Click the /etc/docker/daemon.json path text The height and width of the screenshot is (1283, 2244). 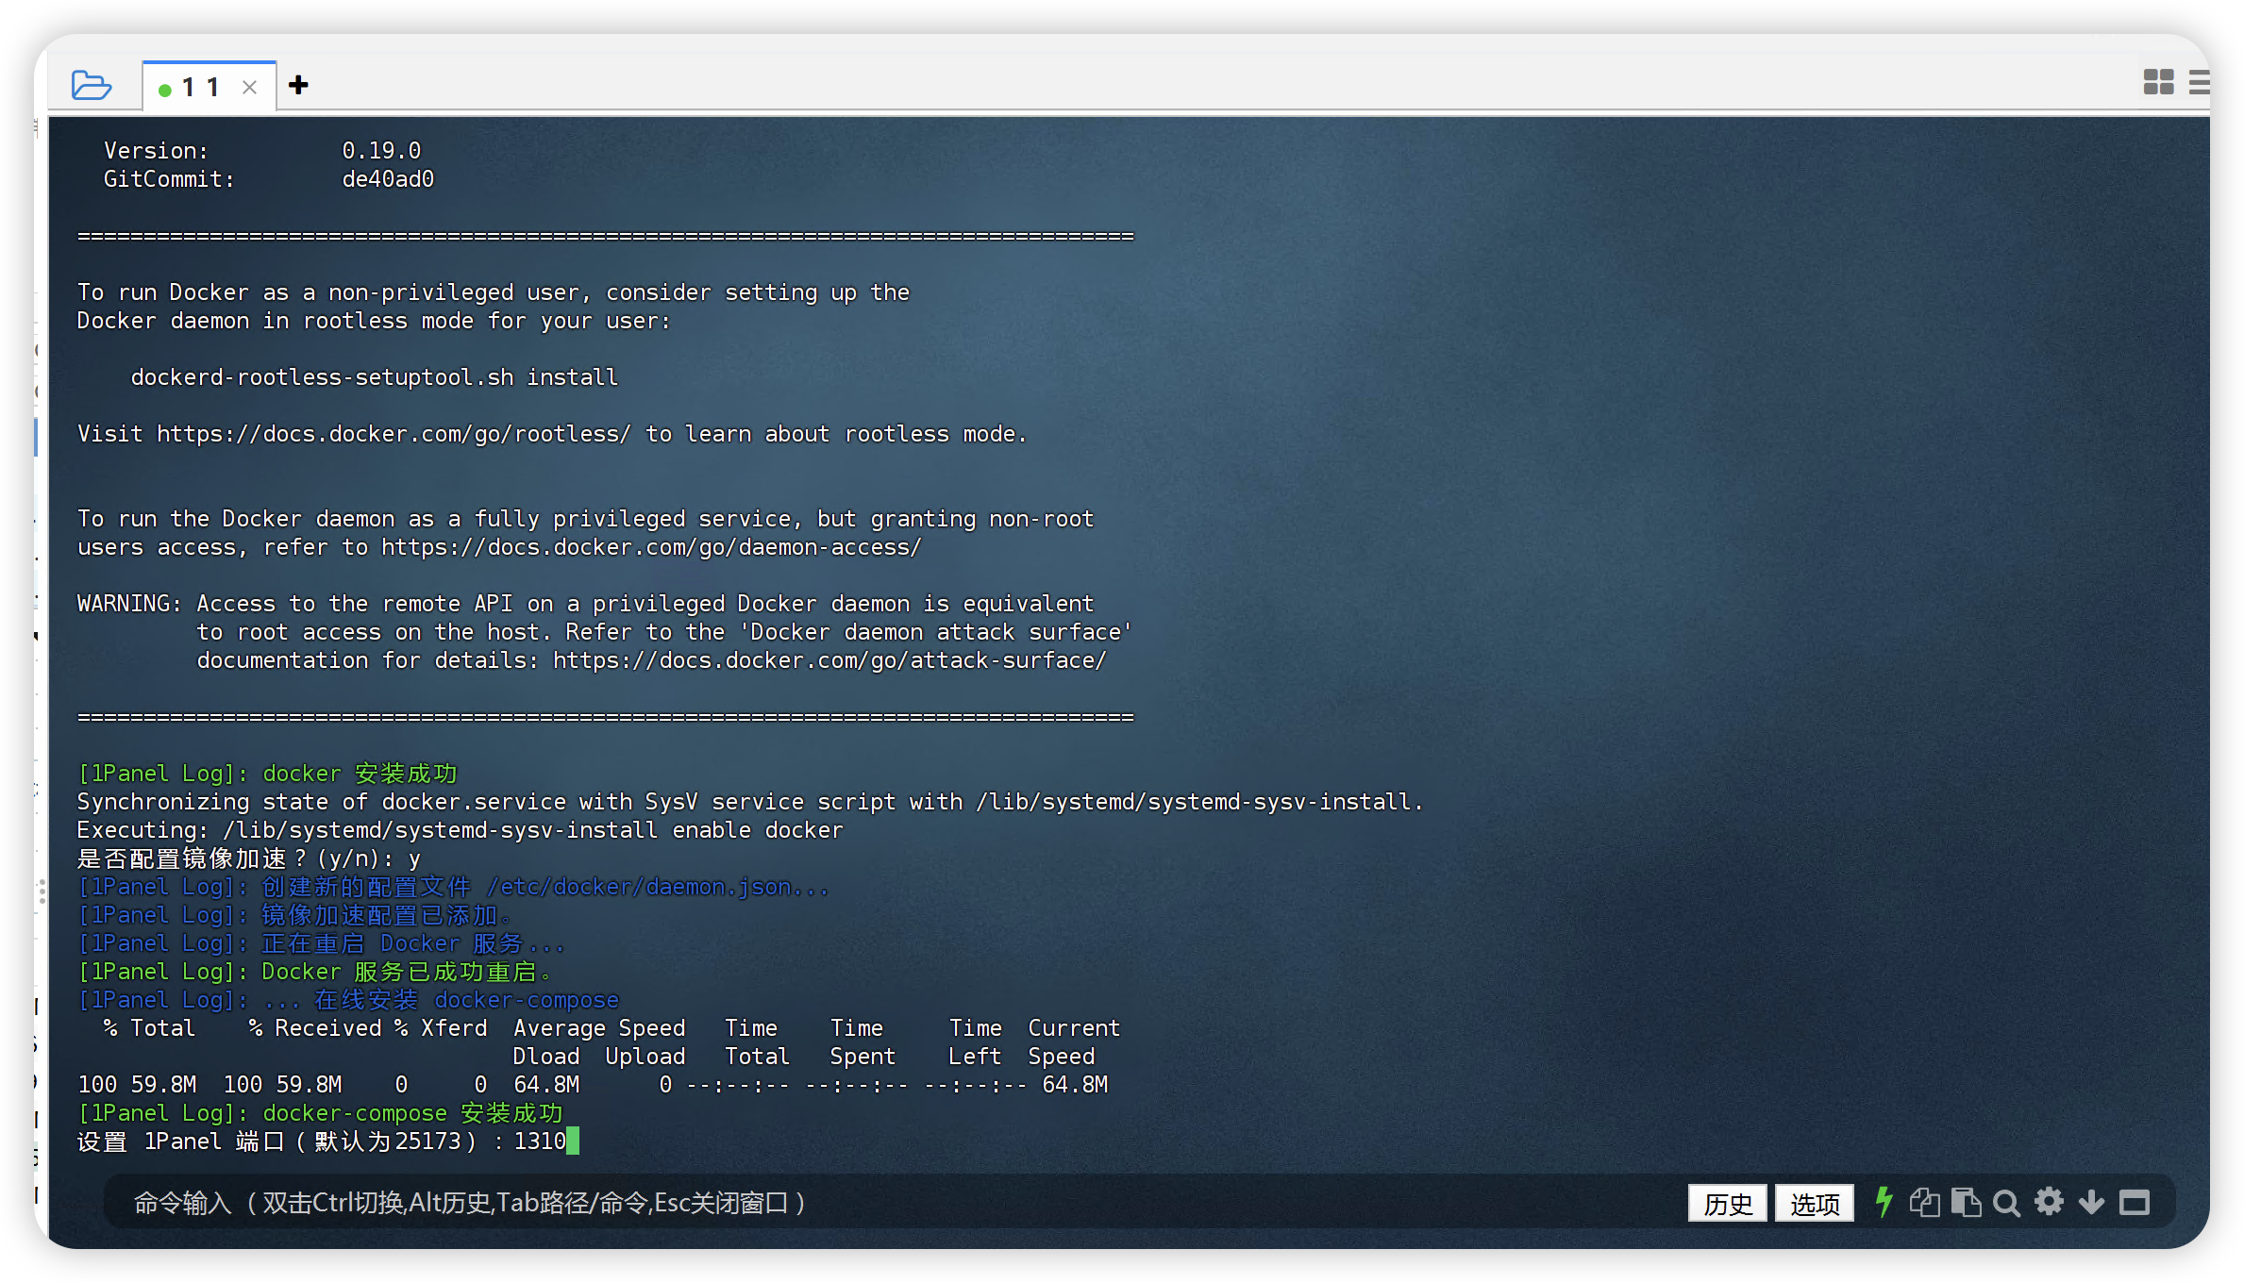click(x=639, y=887)
